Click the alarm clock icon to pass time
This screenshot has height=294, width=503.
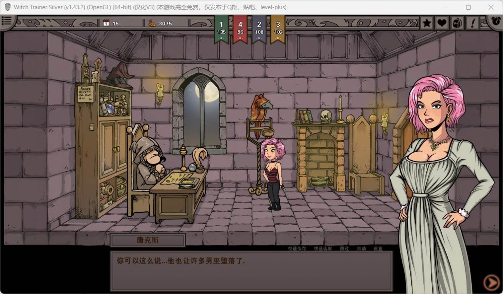495,21
